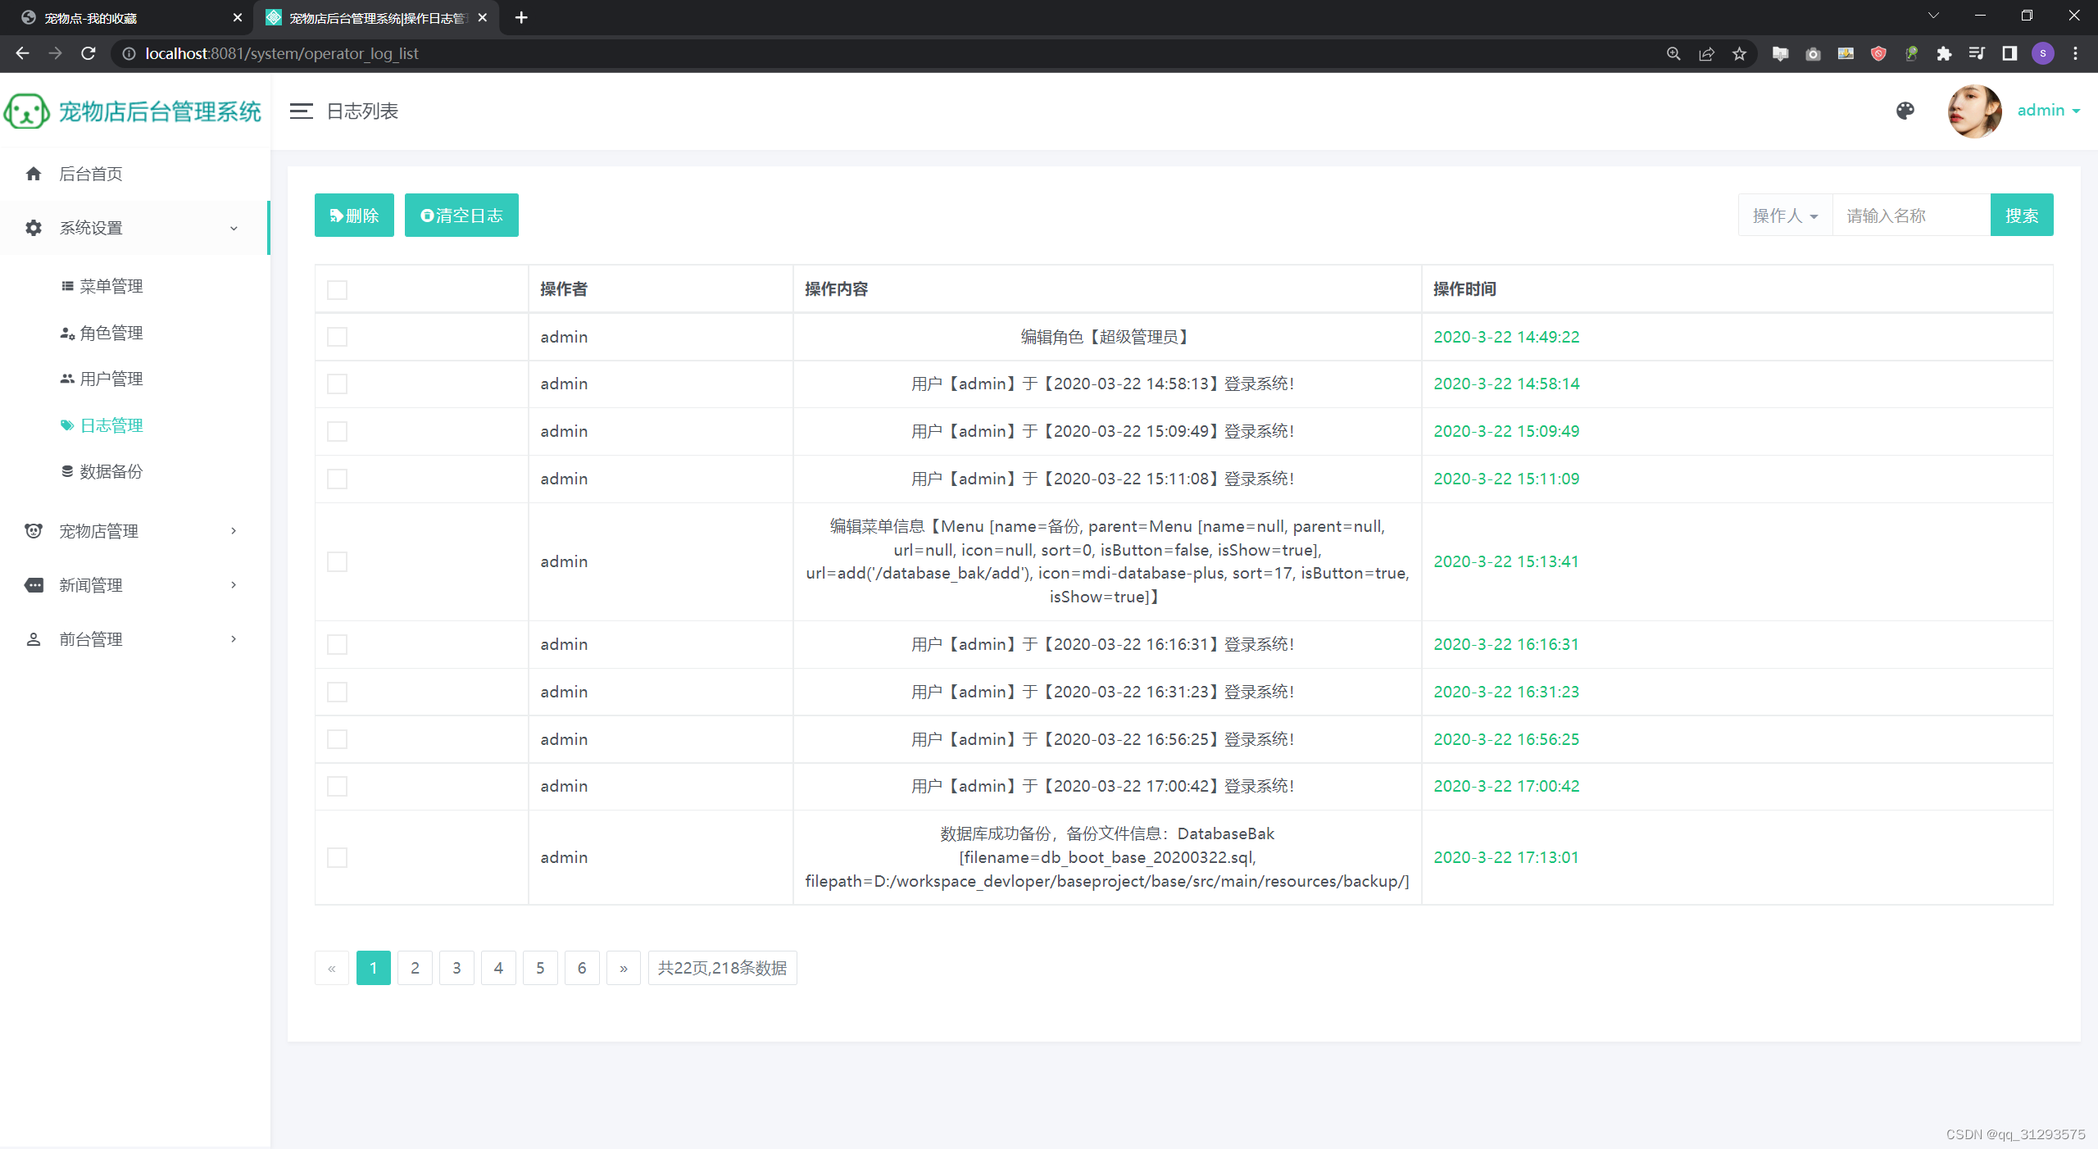Check the database backup log row checkbox
This screenshot has width=2098, height=1149.
(337, 857)
